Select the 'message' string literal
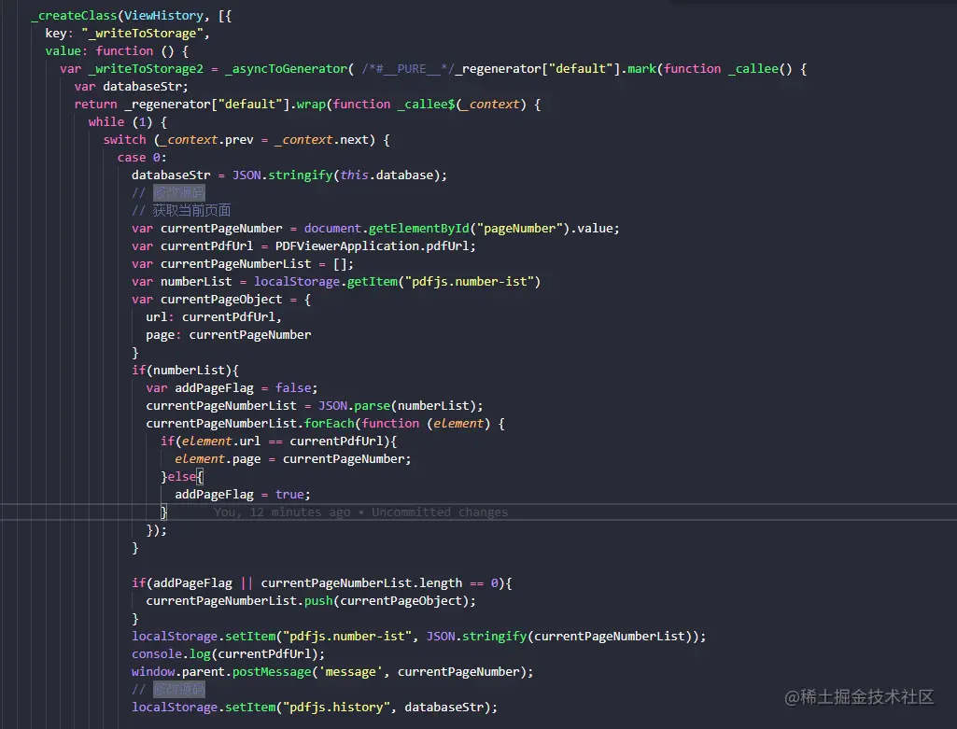 350,671
